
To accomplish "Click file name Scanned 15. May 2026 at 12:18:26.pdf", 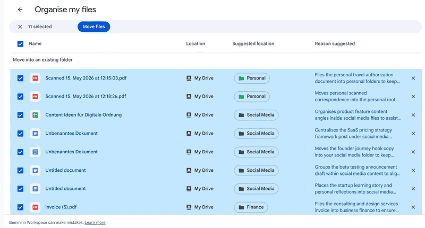I will [86, 97].
